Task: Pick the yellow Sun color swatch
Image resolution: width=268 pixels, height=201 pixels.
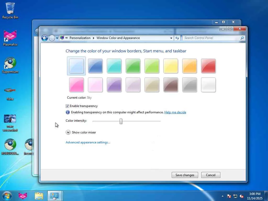Action: 171,66
